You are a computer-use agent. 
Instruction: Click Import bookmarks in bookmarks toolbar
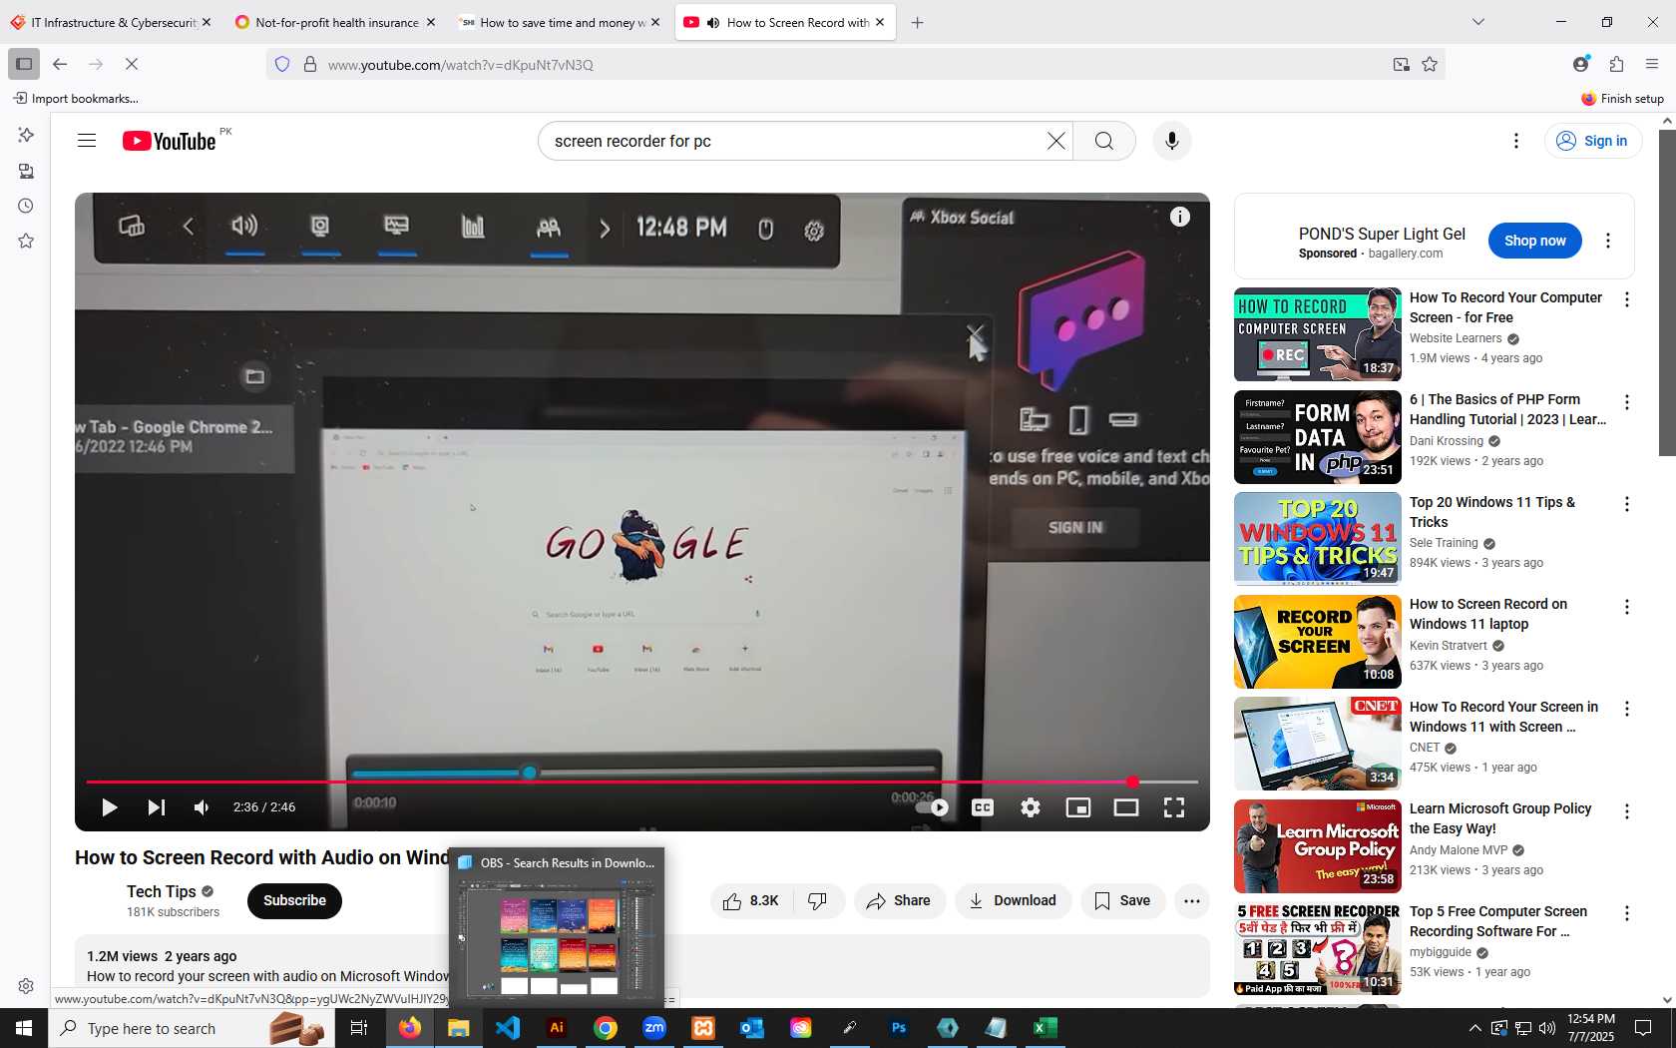pos(76,98)
